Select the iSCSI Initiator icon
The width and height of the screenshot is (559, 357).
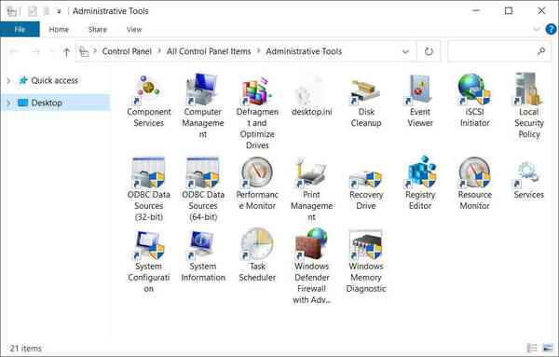click(x=474, y=89)
